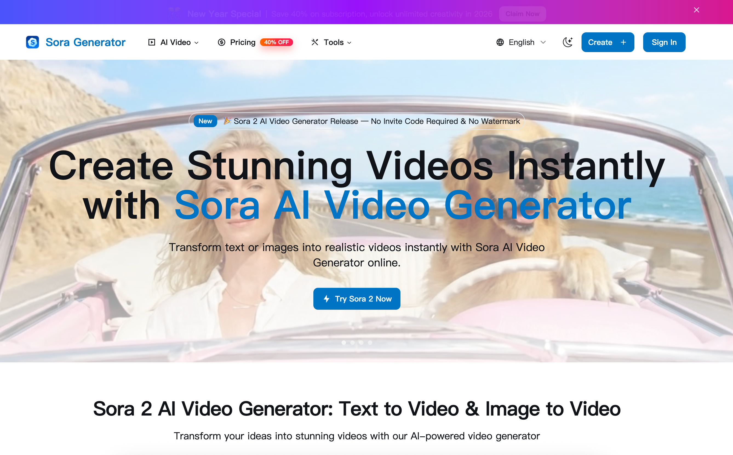This screenshot has width=733, height=455.
Task: Dismiss the New Year Special banner
Action: click(696, 10)
